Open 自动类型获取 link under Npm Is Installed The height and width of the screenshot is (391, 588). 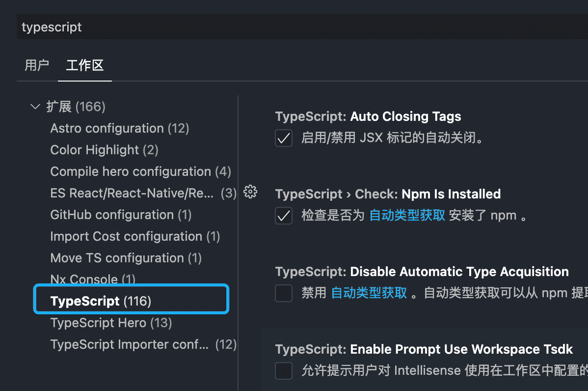coord(407,216)
